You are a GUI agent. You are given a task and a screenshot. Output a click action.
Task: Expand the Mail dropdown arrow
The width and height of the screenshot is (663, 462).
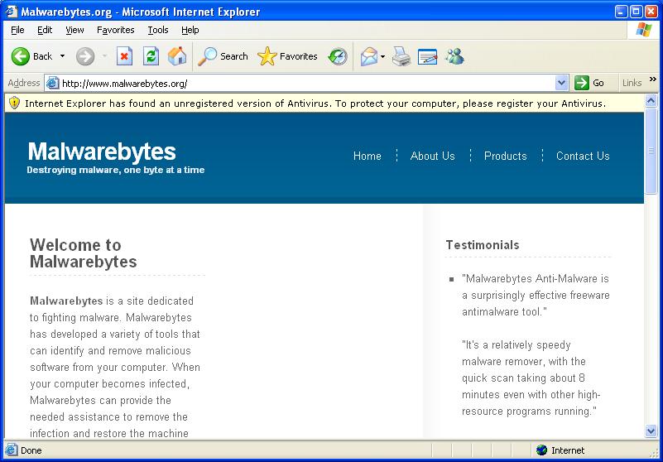tap(382, 56)
